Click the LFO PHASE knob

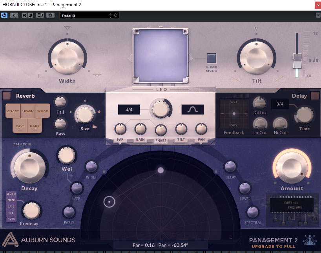(x=161, y=130)
